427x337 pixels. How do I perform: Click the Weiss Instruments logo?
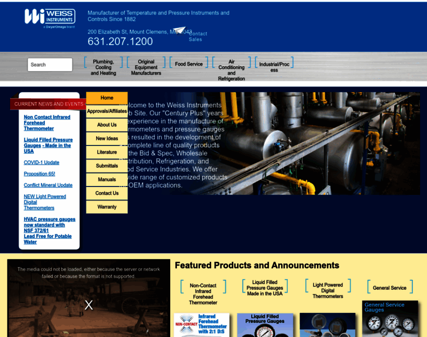50,17
